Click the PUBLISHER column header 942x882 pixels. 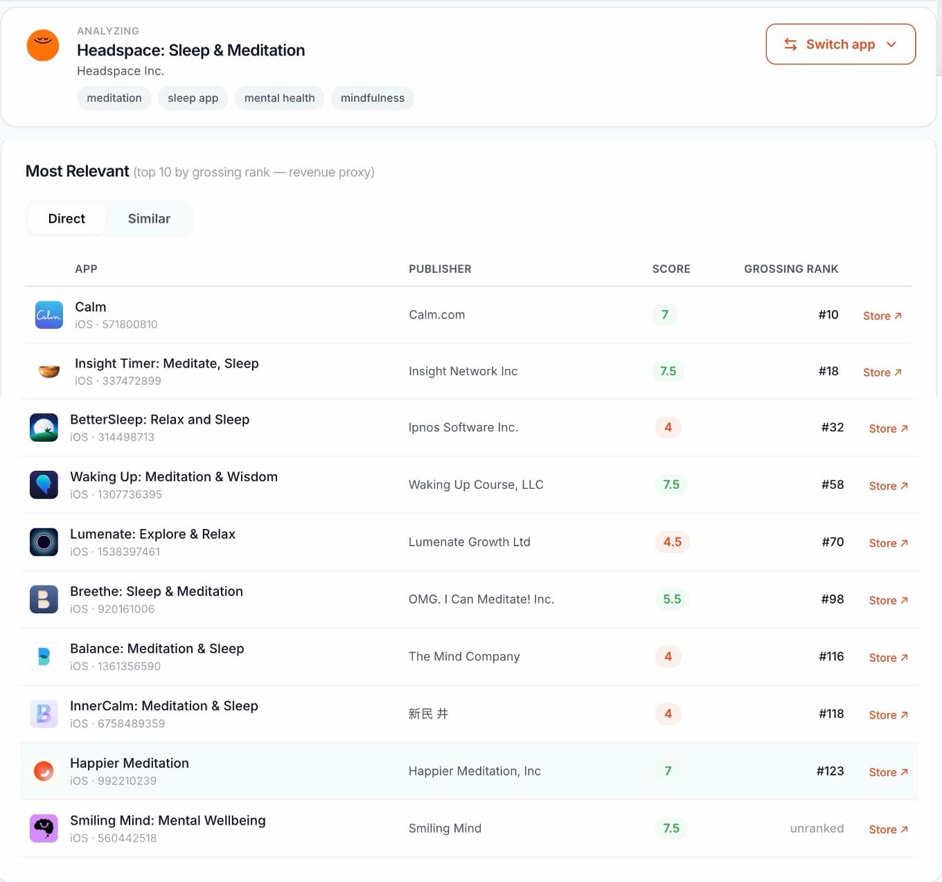440,269
